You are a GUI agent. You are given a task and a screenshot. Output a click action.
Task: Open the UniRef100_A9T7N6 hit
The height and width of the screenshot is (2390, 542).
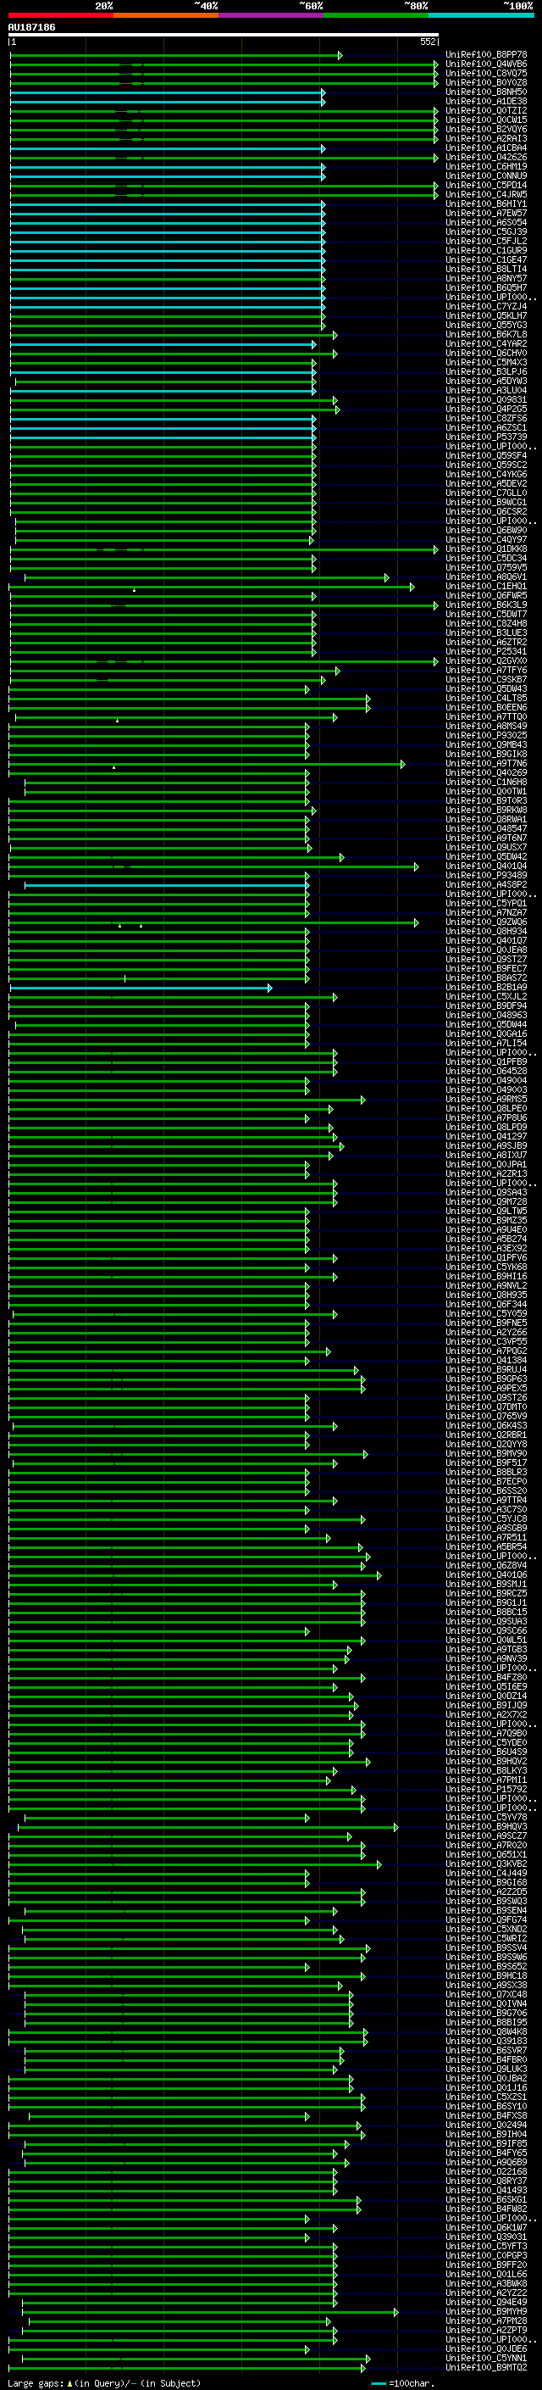pyautogui.click(x=486, y=764)
